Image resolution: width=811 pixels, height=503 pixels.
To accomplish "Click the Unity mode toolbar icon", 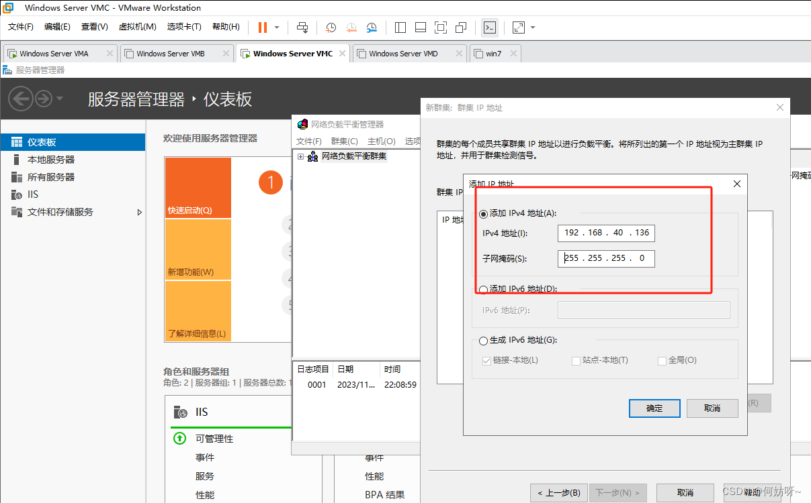I will click(x=461, y=27).
